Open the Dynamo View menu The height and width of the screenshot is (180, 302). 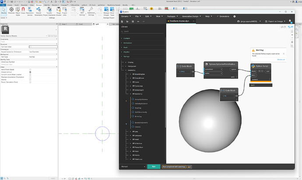pos(159,16)
